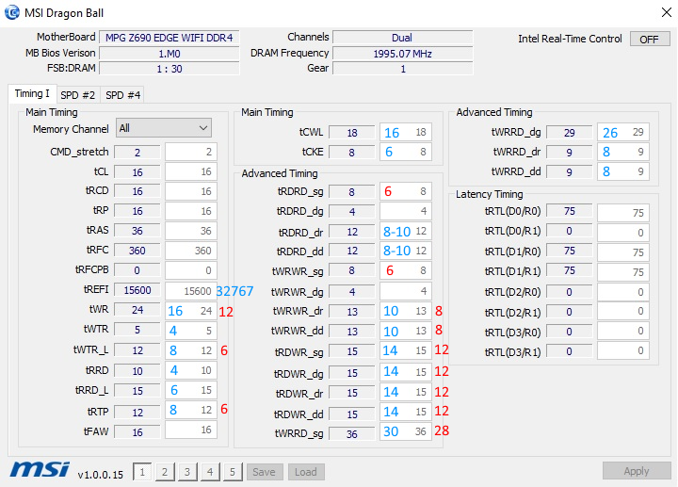Viewport: 678px width, 487px height.
Task: Click the tRFC editable field showing 360
Action: 190,251
